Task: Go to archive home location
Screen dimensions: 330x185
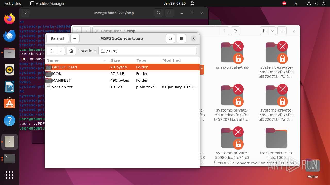Action: click(71, 51)
